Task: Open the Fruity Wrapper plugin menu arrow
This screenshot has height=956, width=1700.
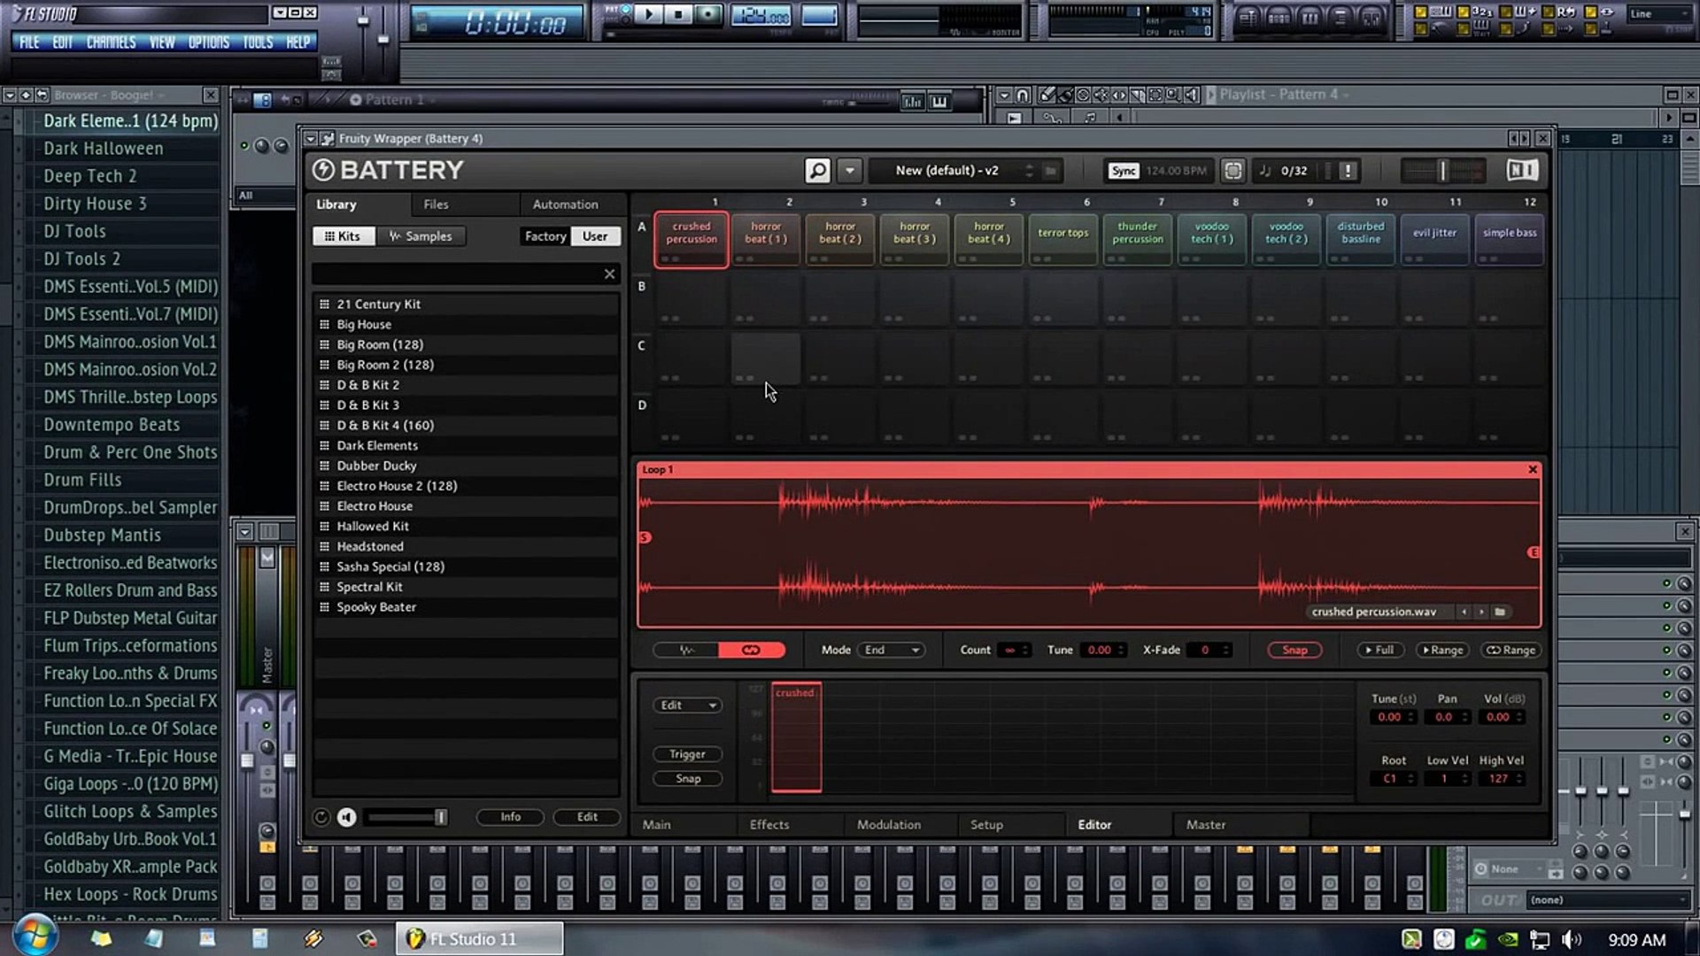Action: point(310,138)
